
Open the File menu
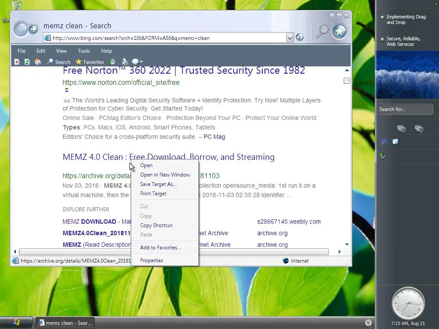point(21,51)
